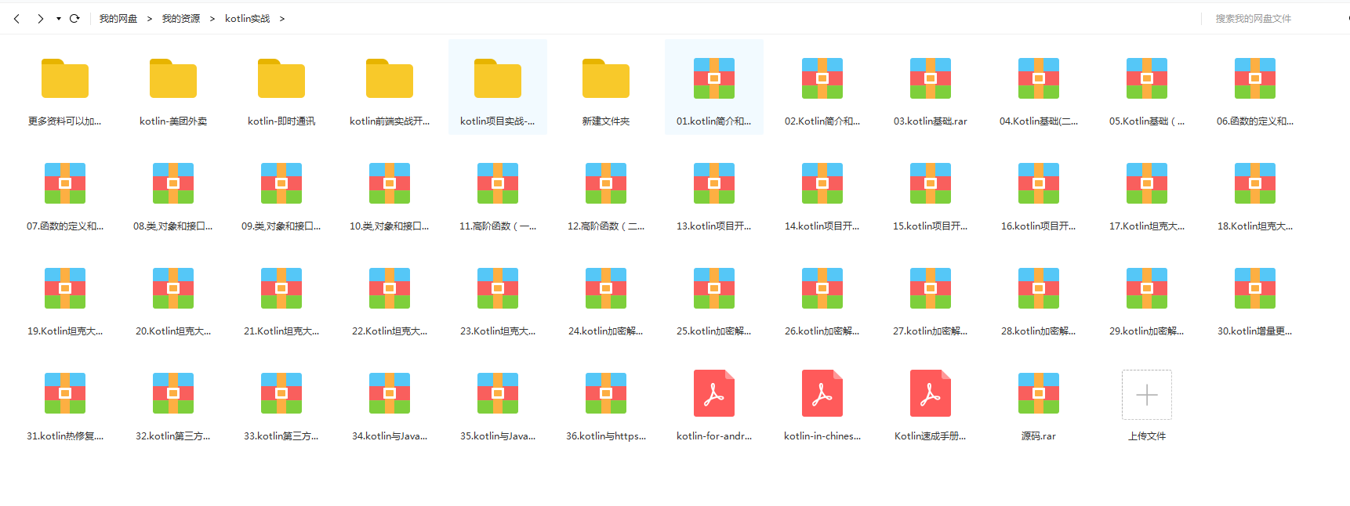Open the Kotlin速成手册... PDF file
The width and height of the screenshot is (1350, 506).
point(931,393)
